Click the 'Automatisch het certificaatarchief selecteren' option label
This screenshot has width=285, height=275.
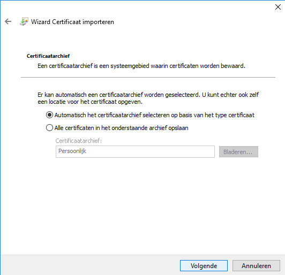154,115
